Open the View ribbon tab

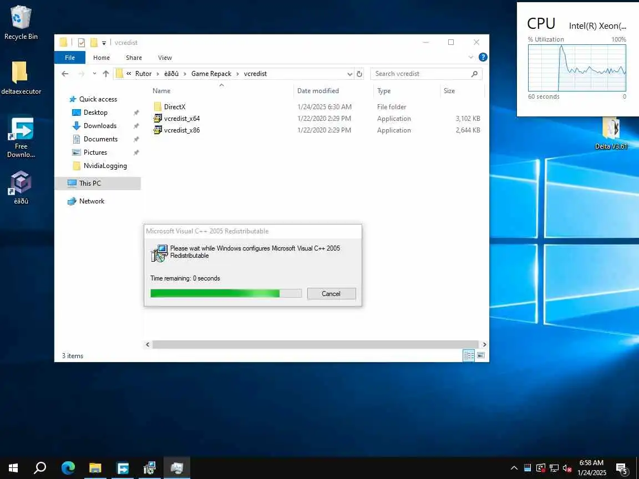pyautogui.click(x=165, y=58)
